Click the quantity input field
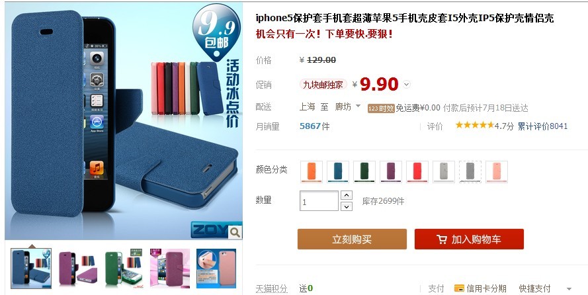Image resolution: width=588 pixels, height=295 pixels. pyautogui.click(x=319, y=201)
